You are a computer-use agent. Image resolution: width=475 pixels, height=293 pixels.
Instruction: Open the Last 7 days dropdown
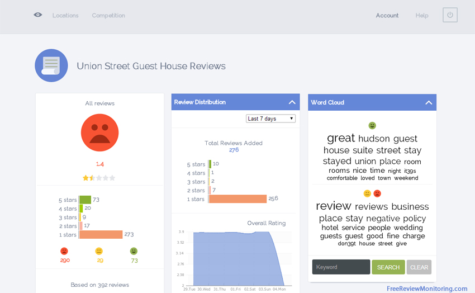[270, 119]
